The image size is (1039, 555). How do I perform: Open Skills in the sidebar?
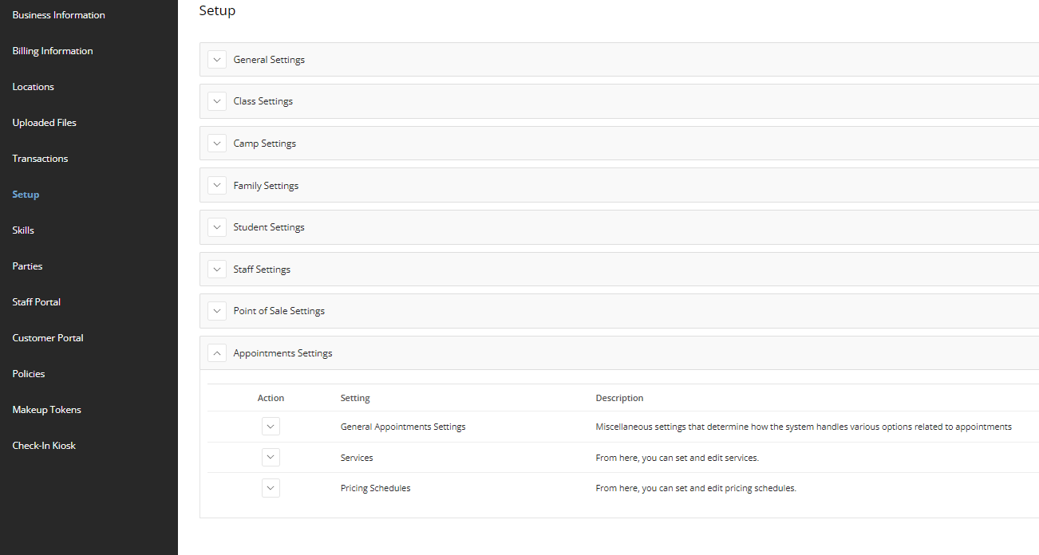pyautogui.click(x=23, y=230)
